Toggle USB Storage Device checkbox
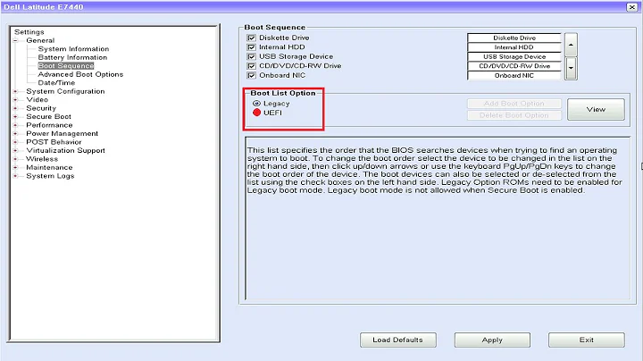The width and height of the screenshot is (643, 361). click(251, 56)
